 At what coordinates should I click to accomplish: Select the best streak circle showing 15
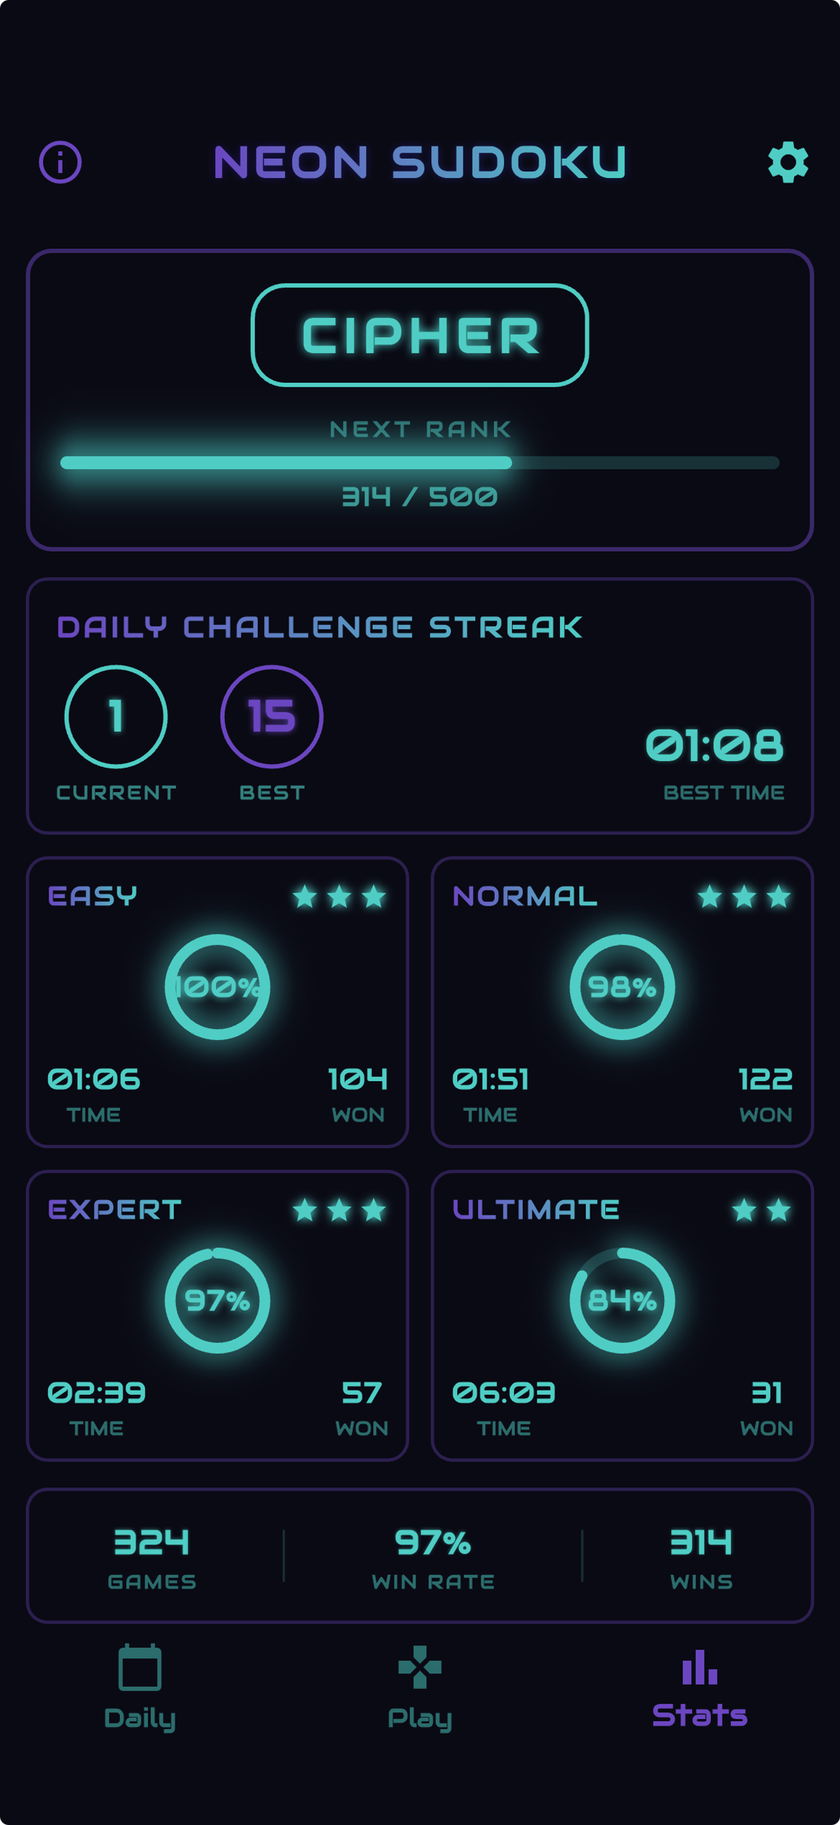tap(272, 716)
